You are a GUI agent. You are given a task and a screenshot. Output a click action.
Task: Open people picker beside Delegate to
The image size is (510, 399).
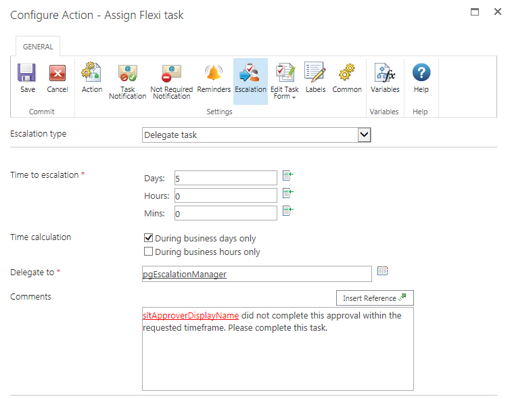pos(383,271)
